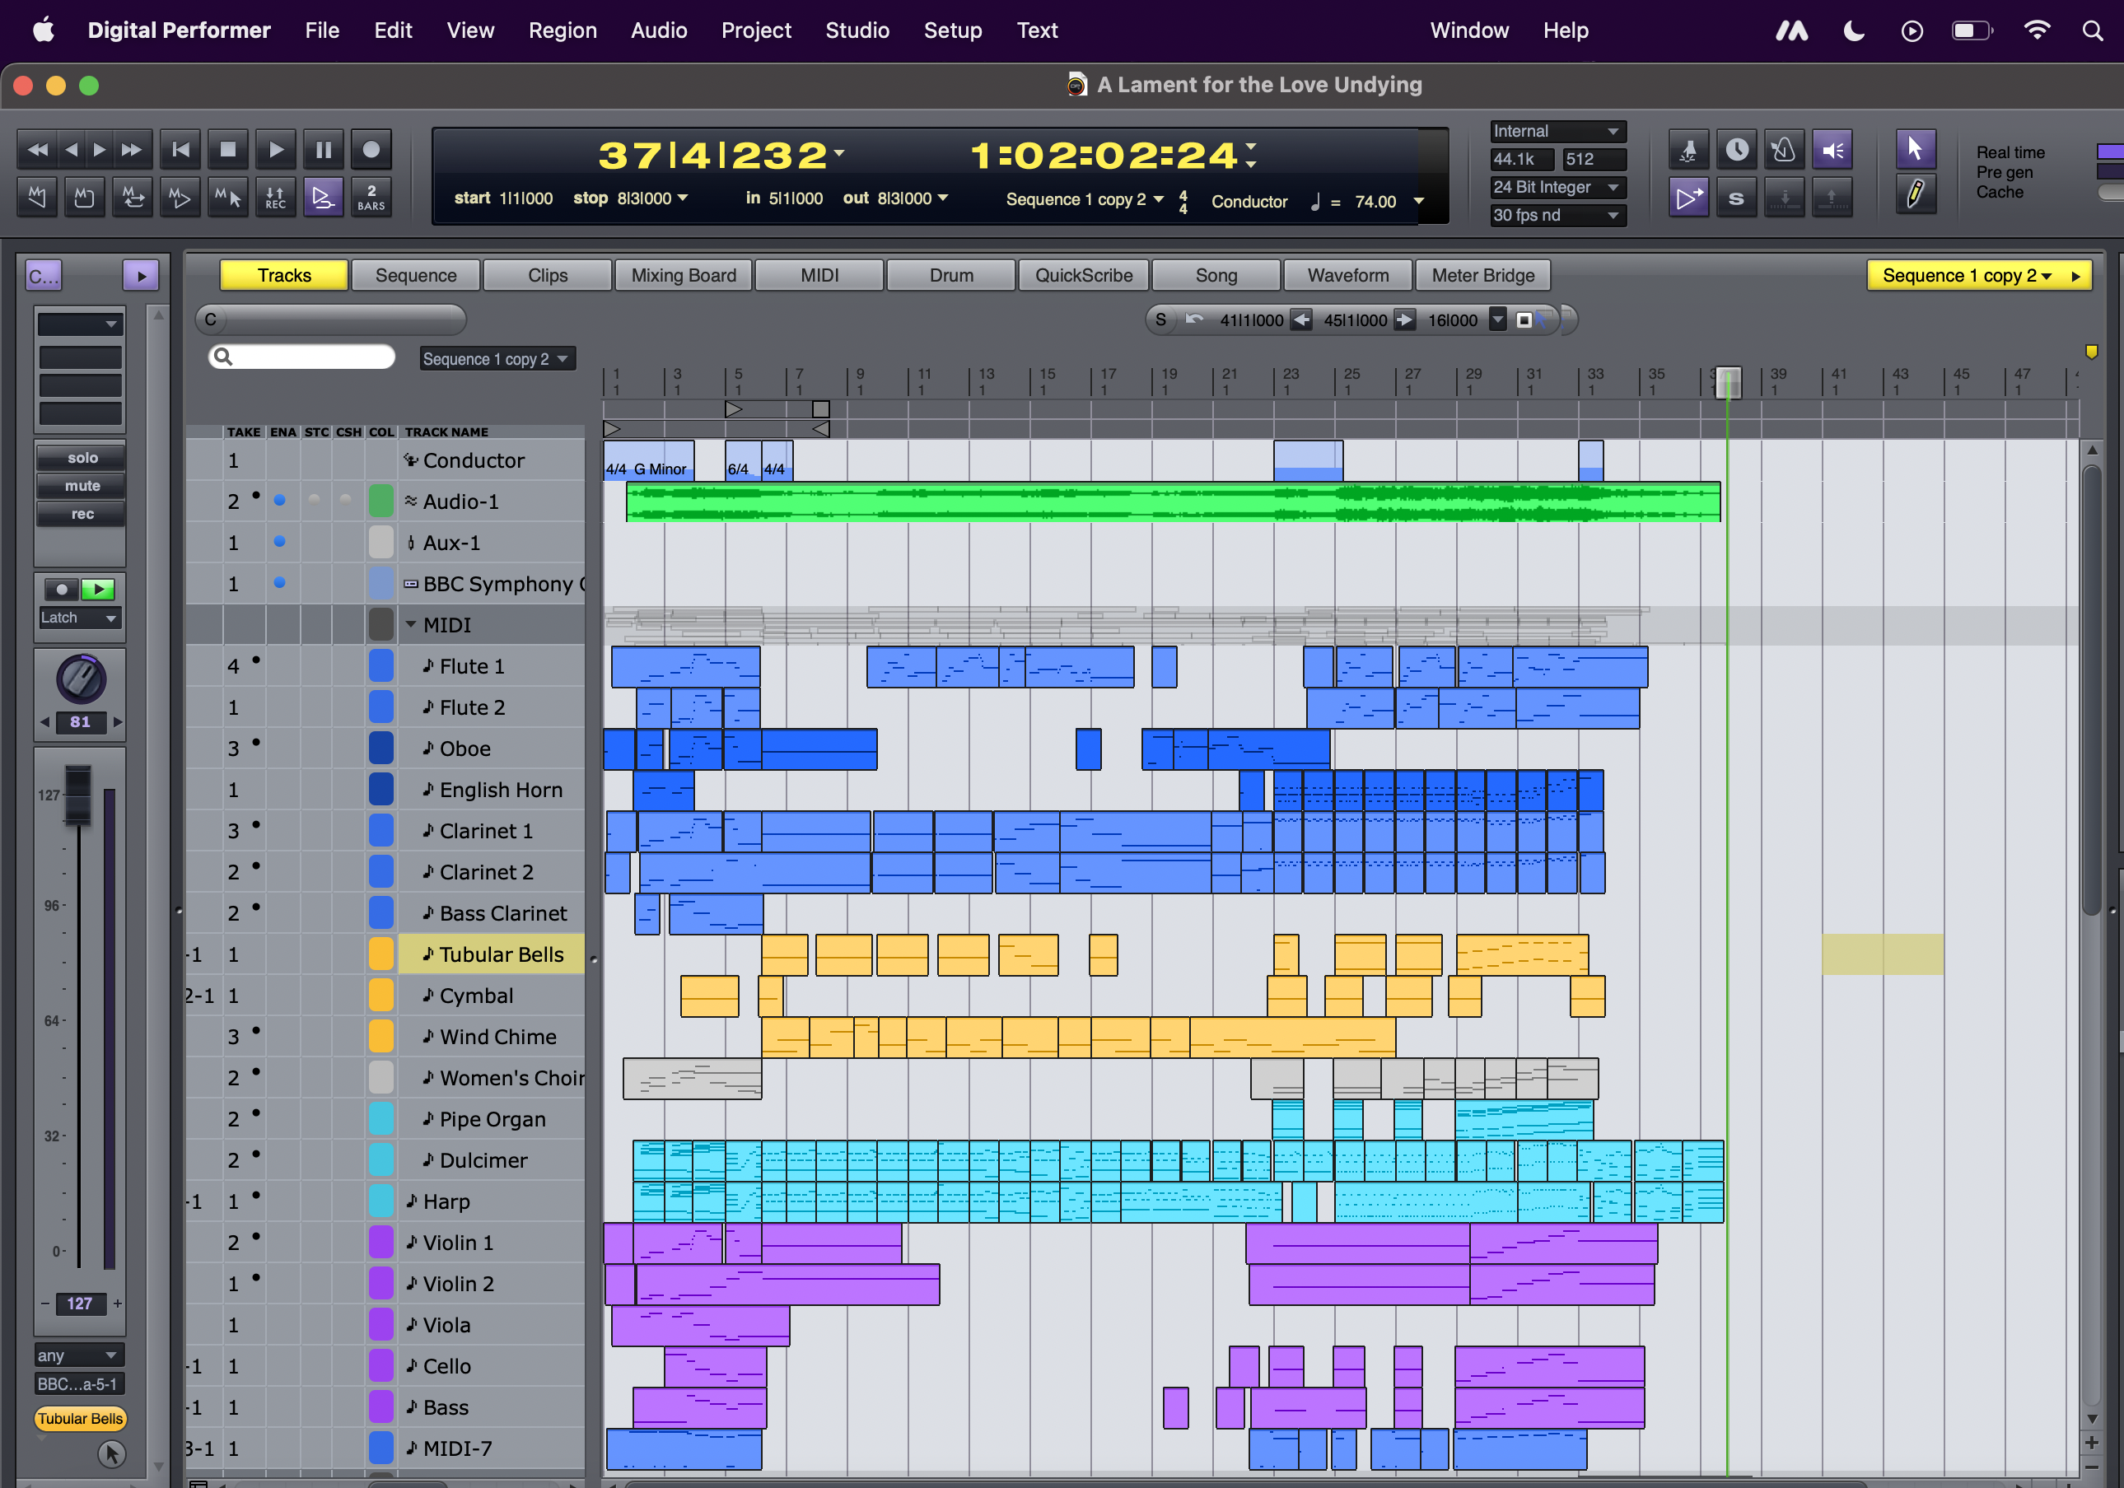The width and height of the screenshot is (2124, 1488).
Task: Click the Clips tab button
Action: [548, 276]
